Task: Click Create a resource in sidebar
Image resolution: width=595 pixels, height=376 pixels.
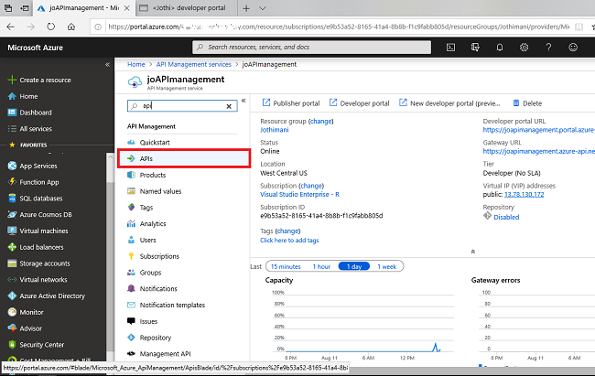Action: (39, 81)
